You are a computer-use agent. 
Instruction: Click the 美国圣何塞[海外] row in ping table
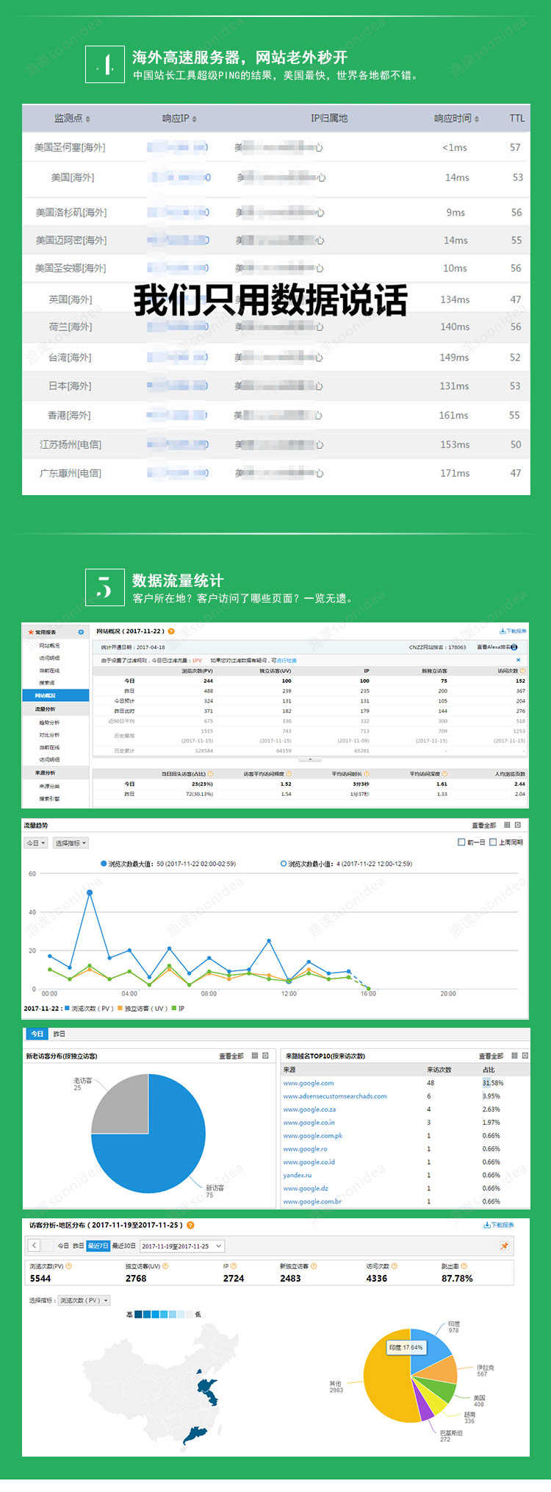[x=276, y=147]
